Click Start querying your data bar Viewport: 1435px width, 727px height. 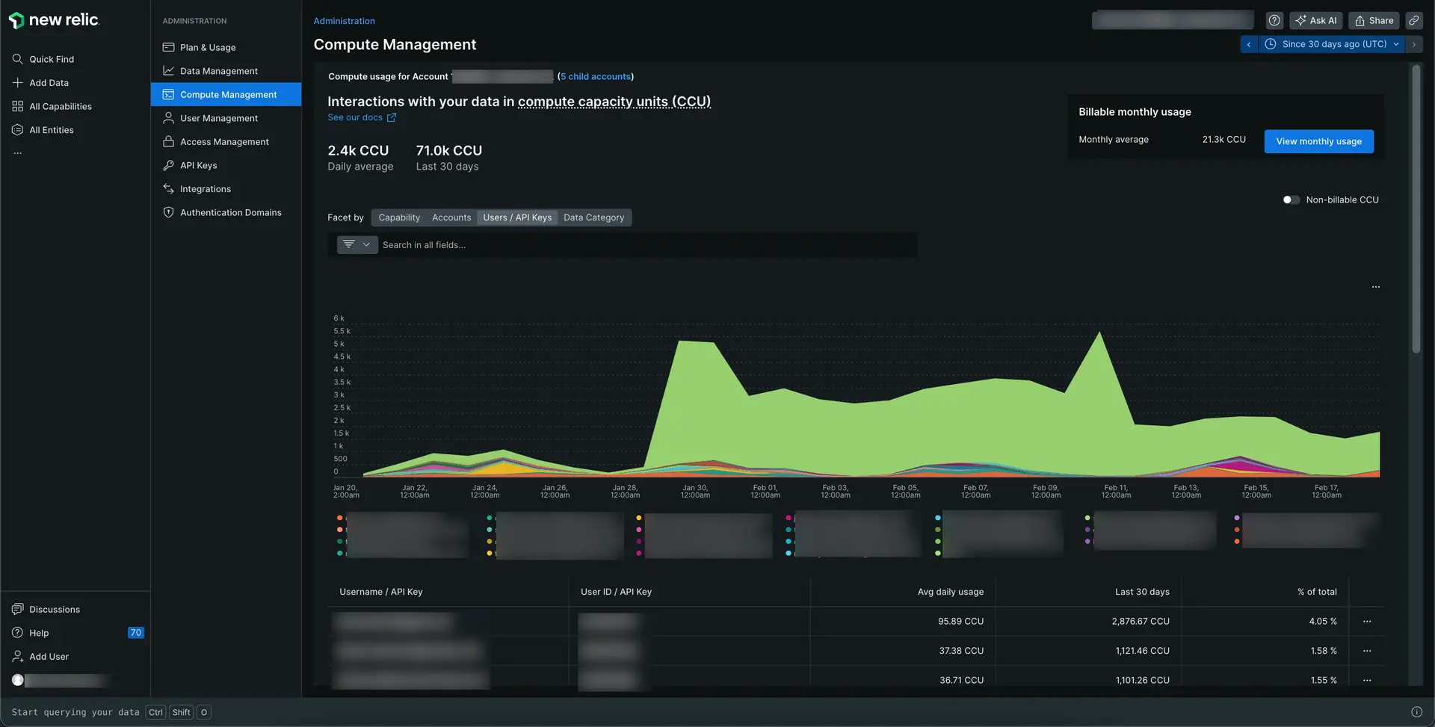75,712
